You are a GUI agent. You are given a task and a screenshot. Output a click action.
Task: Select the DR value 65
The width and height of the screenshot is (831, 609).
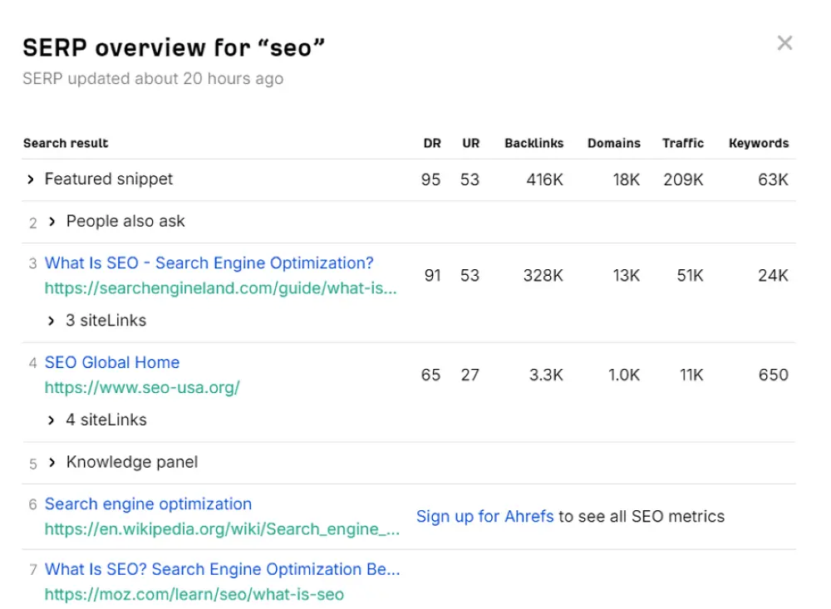pyautogui.click(x=430, y=376)
